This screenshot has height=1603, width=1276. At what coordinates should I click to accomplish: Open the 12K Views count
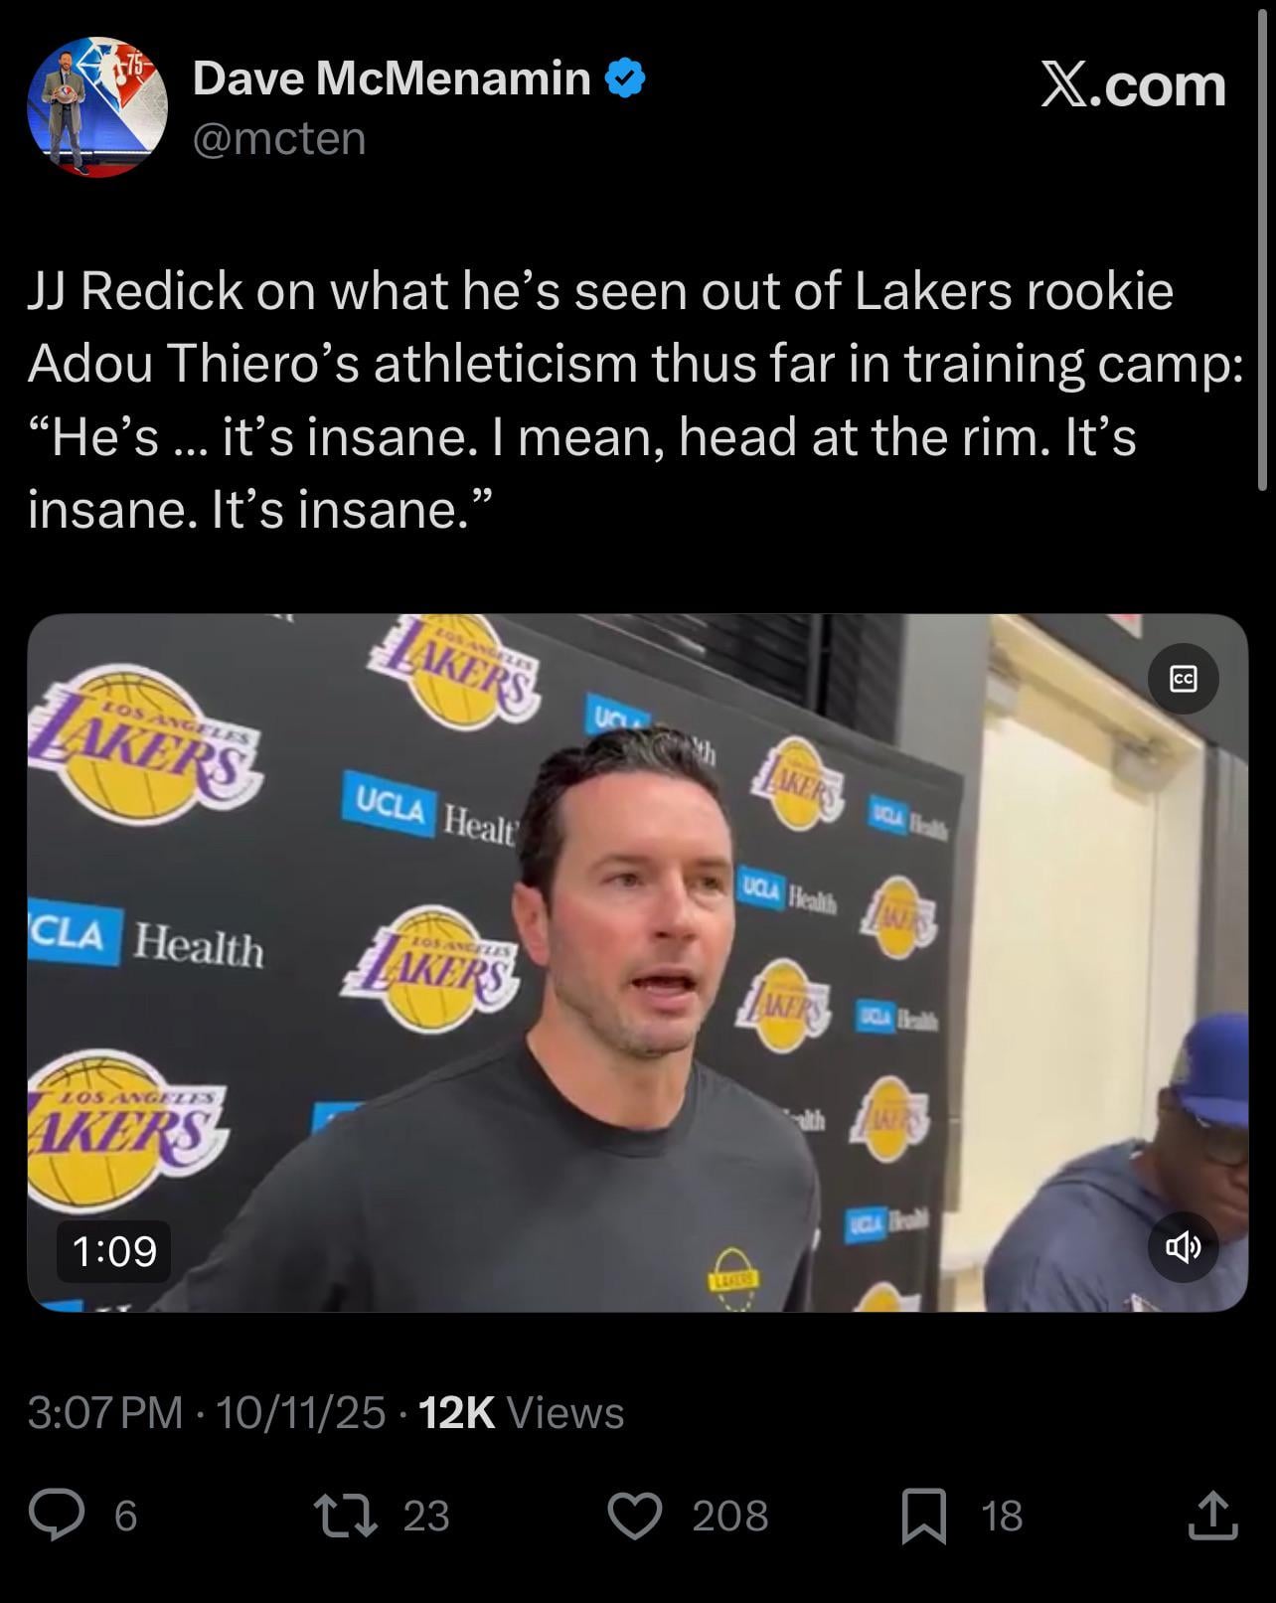click(x=522, y=1412)
